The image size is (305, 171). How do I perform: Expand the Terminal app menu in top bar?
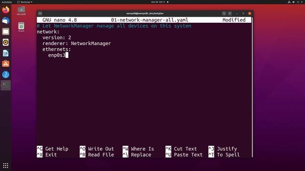click(25, 2)
